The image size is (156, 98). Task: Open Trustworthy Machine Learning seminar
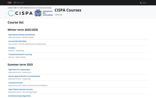tap(20, 54)
